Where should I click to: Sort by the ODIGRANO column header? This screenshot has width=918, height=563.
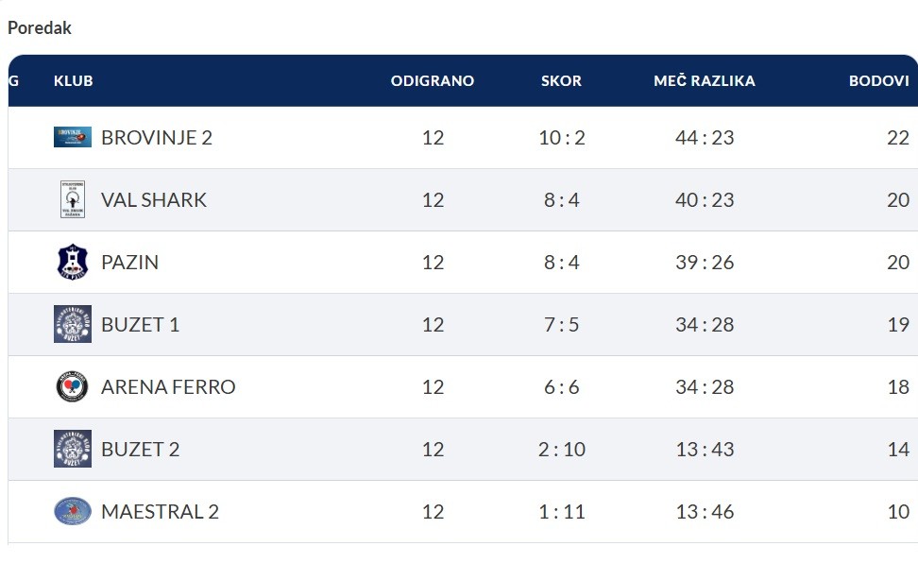pyautogui.click(x=433, y=81)
